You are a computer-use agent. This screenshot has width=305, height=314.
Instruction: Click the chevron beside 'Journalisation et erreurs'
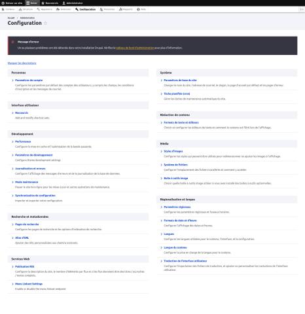point(12,169)
